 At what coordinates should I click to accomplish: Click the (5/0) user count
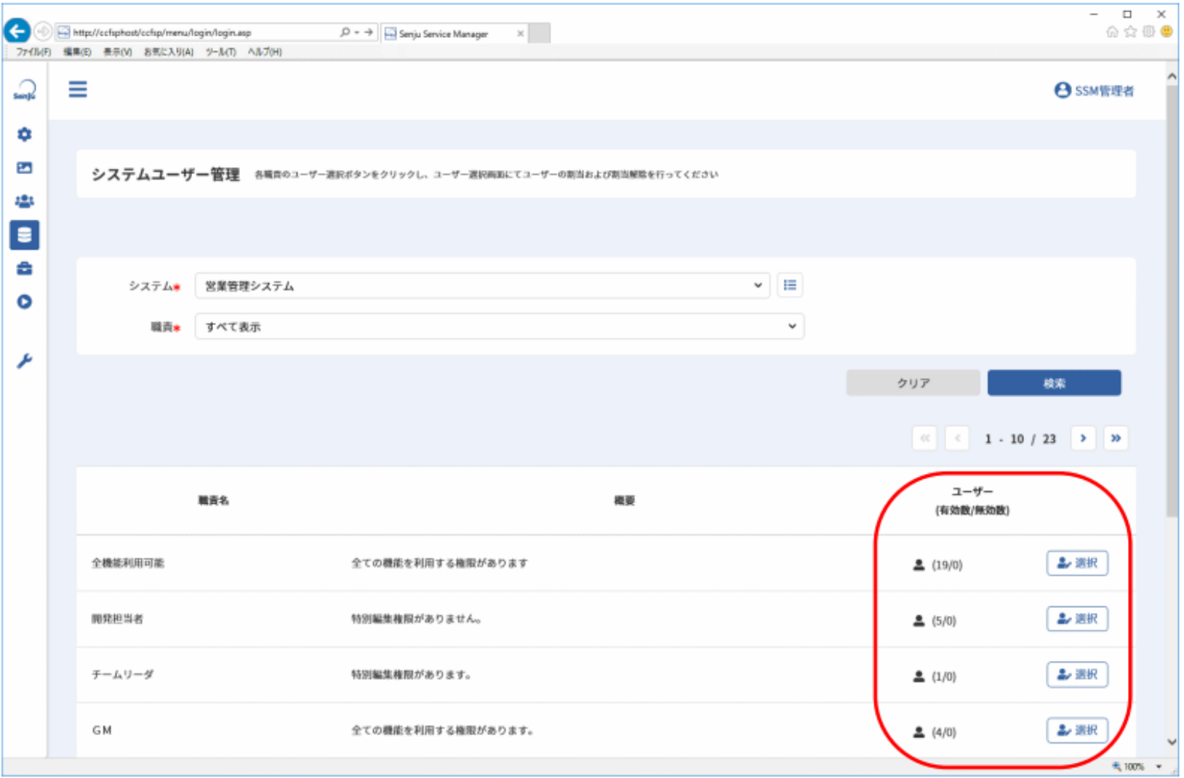pyautogui.click(x=944, y=621)
